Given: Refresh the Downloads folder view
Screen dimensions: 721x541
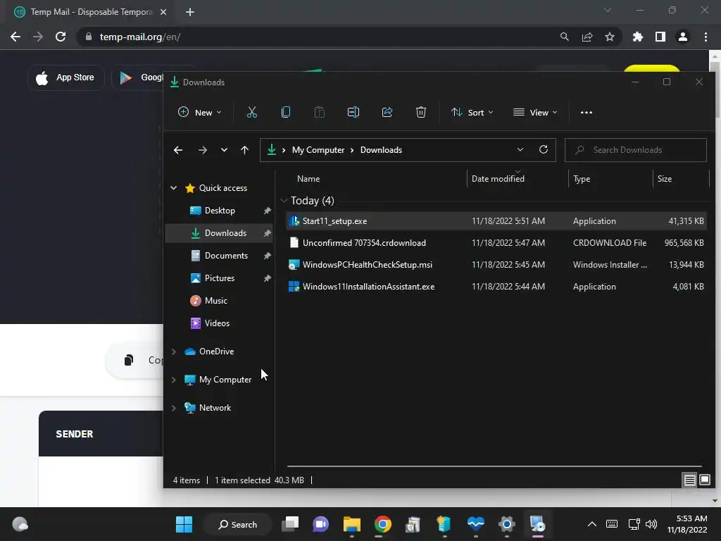Looking at the screenshot, I should click(x=544, y=149).
